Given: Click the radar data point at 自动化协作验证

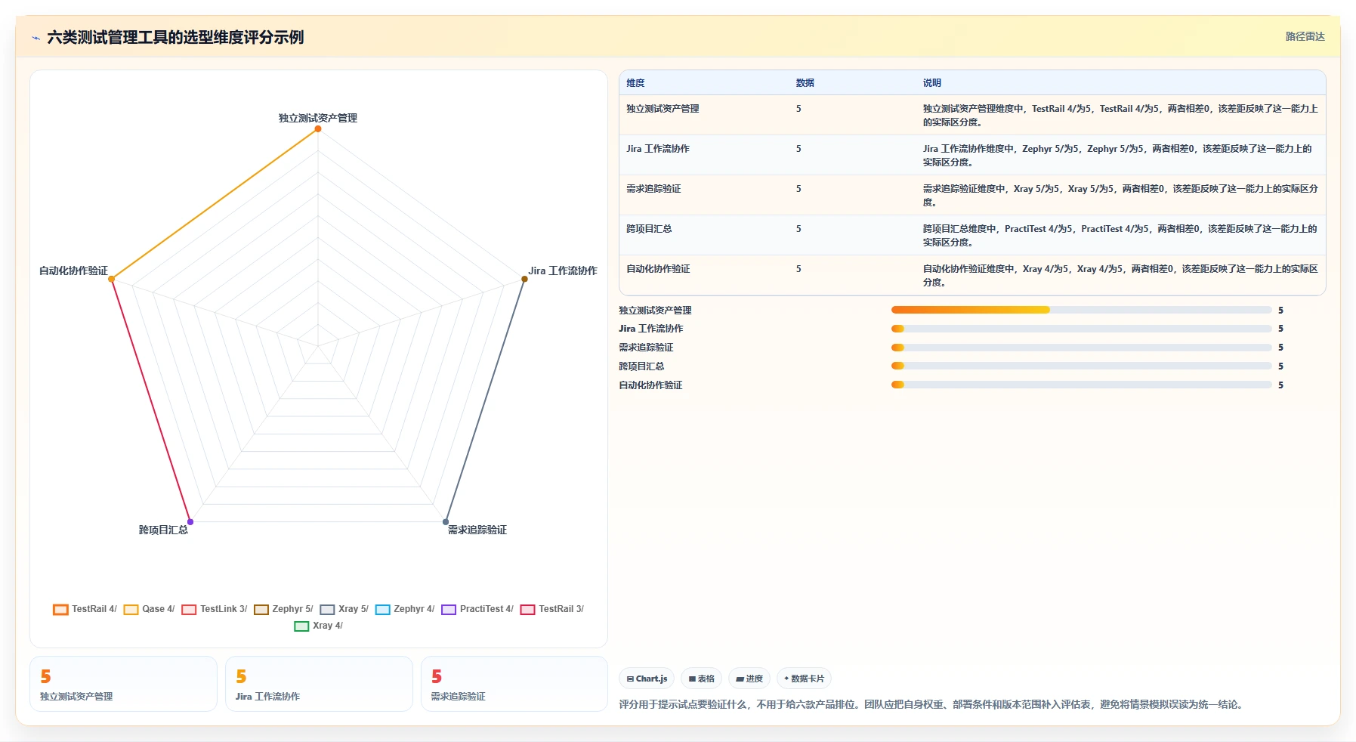Looking at the screenshot, I should [112, 279].
